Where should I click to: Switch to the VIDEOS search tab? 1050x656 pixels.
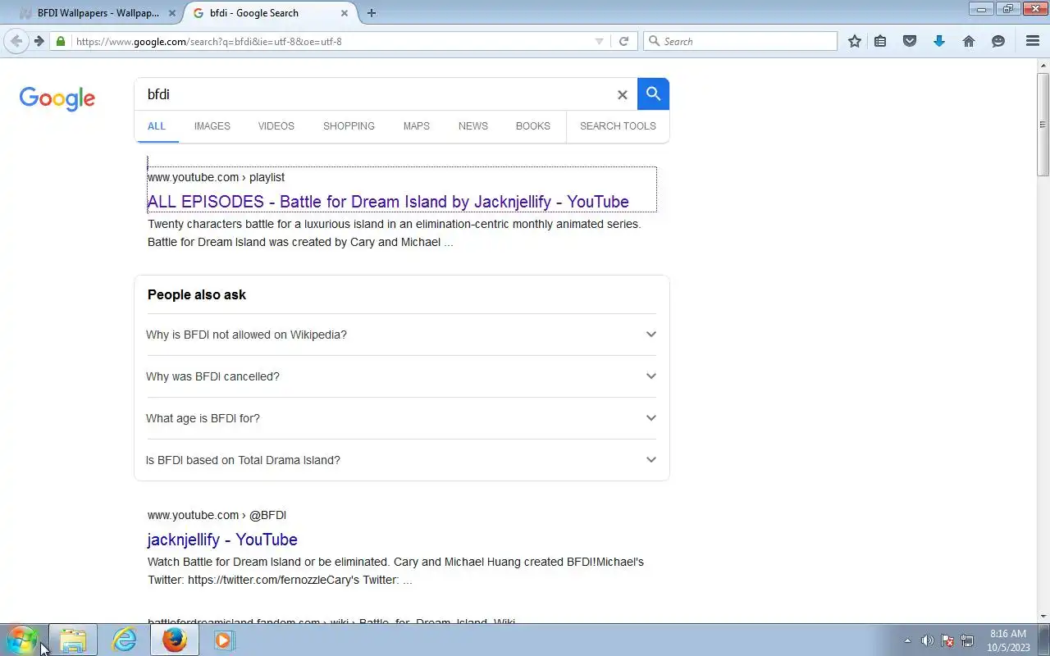click(x=276, y=126)
